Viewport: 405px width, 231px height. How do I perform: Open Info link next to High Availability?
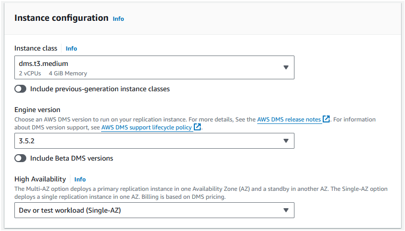click(80, 179)
